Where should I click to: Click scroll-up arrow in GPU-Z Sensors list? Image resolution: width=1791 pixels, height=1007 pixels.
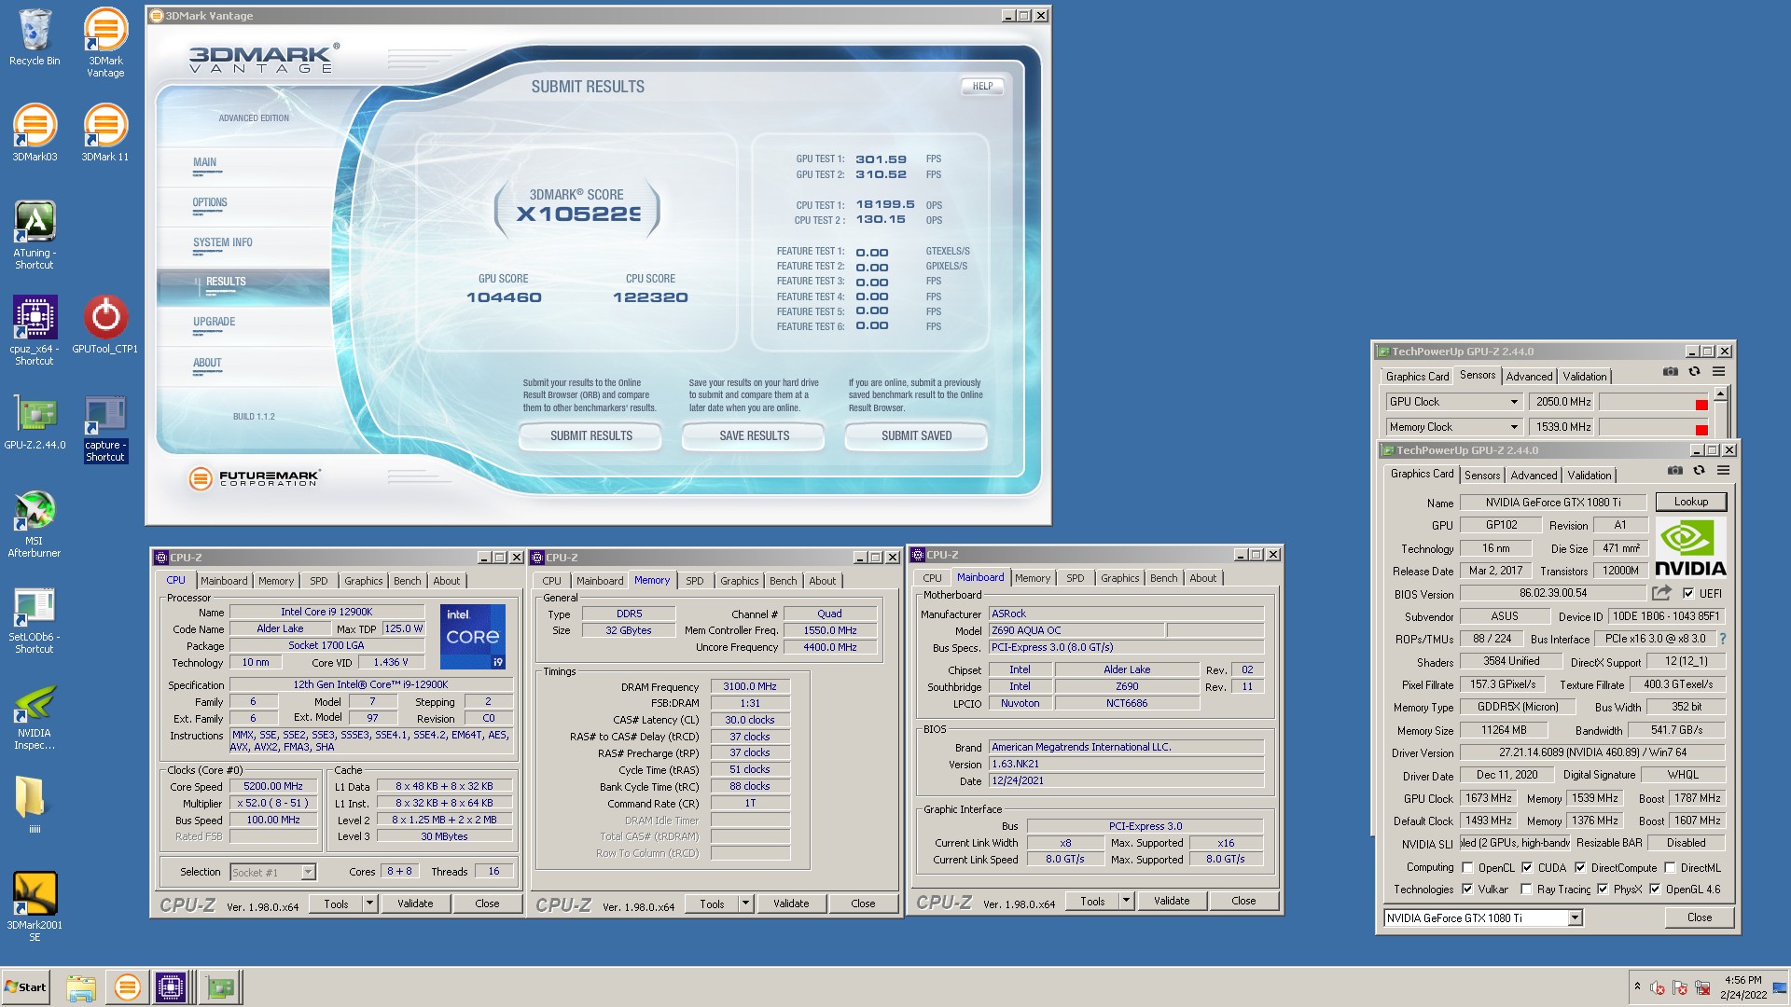pos(1720,393)
